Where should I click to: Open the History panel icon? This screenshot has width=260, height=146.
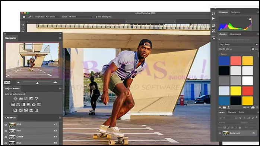213,13
